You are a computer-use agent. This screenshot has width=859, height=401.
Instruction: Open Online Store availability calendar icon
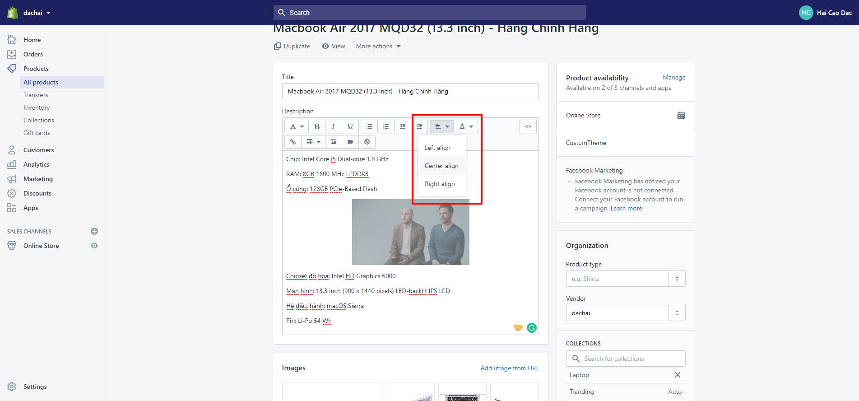pyautogui.click(x=681, y=115)
